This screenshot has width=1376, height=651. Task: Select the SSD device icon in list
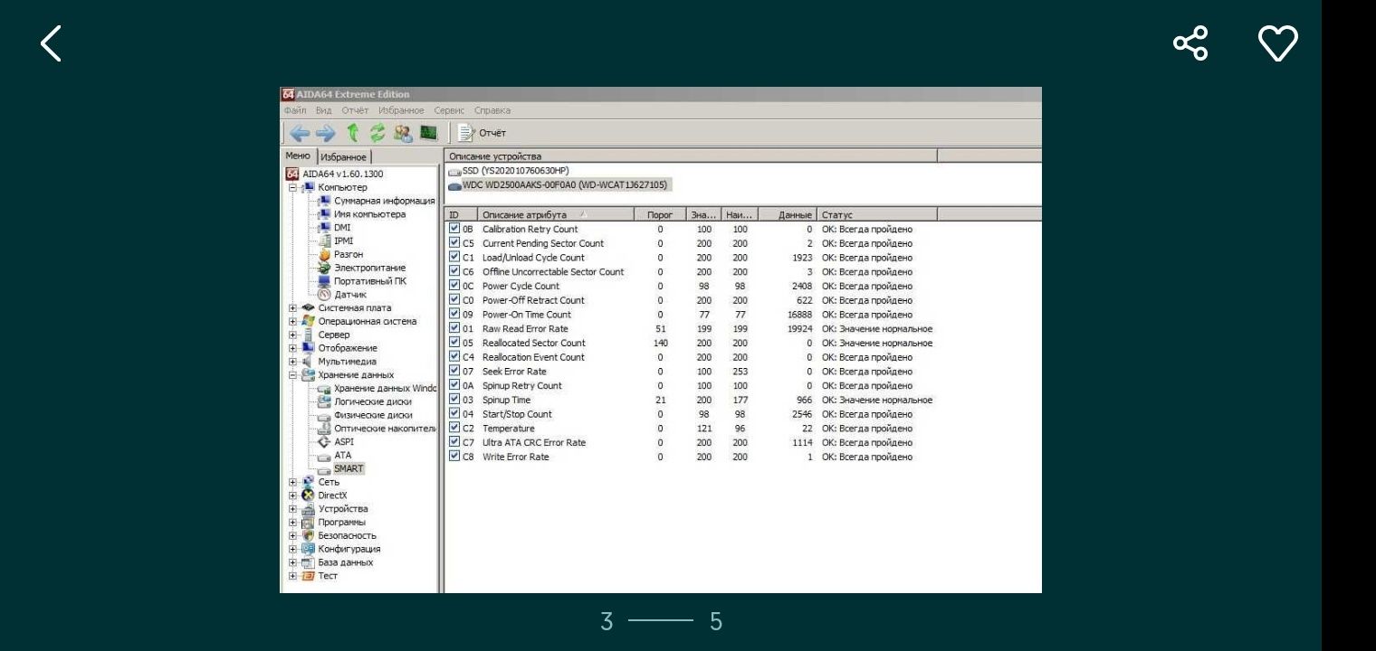pos(454,171)
